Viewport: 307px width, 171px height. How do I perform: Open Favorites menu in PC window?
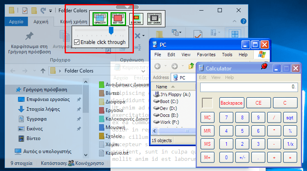pyautogui.click(x=206, y=55)
